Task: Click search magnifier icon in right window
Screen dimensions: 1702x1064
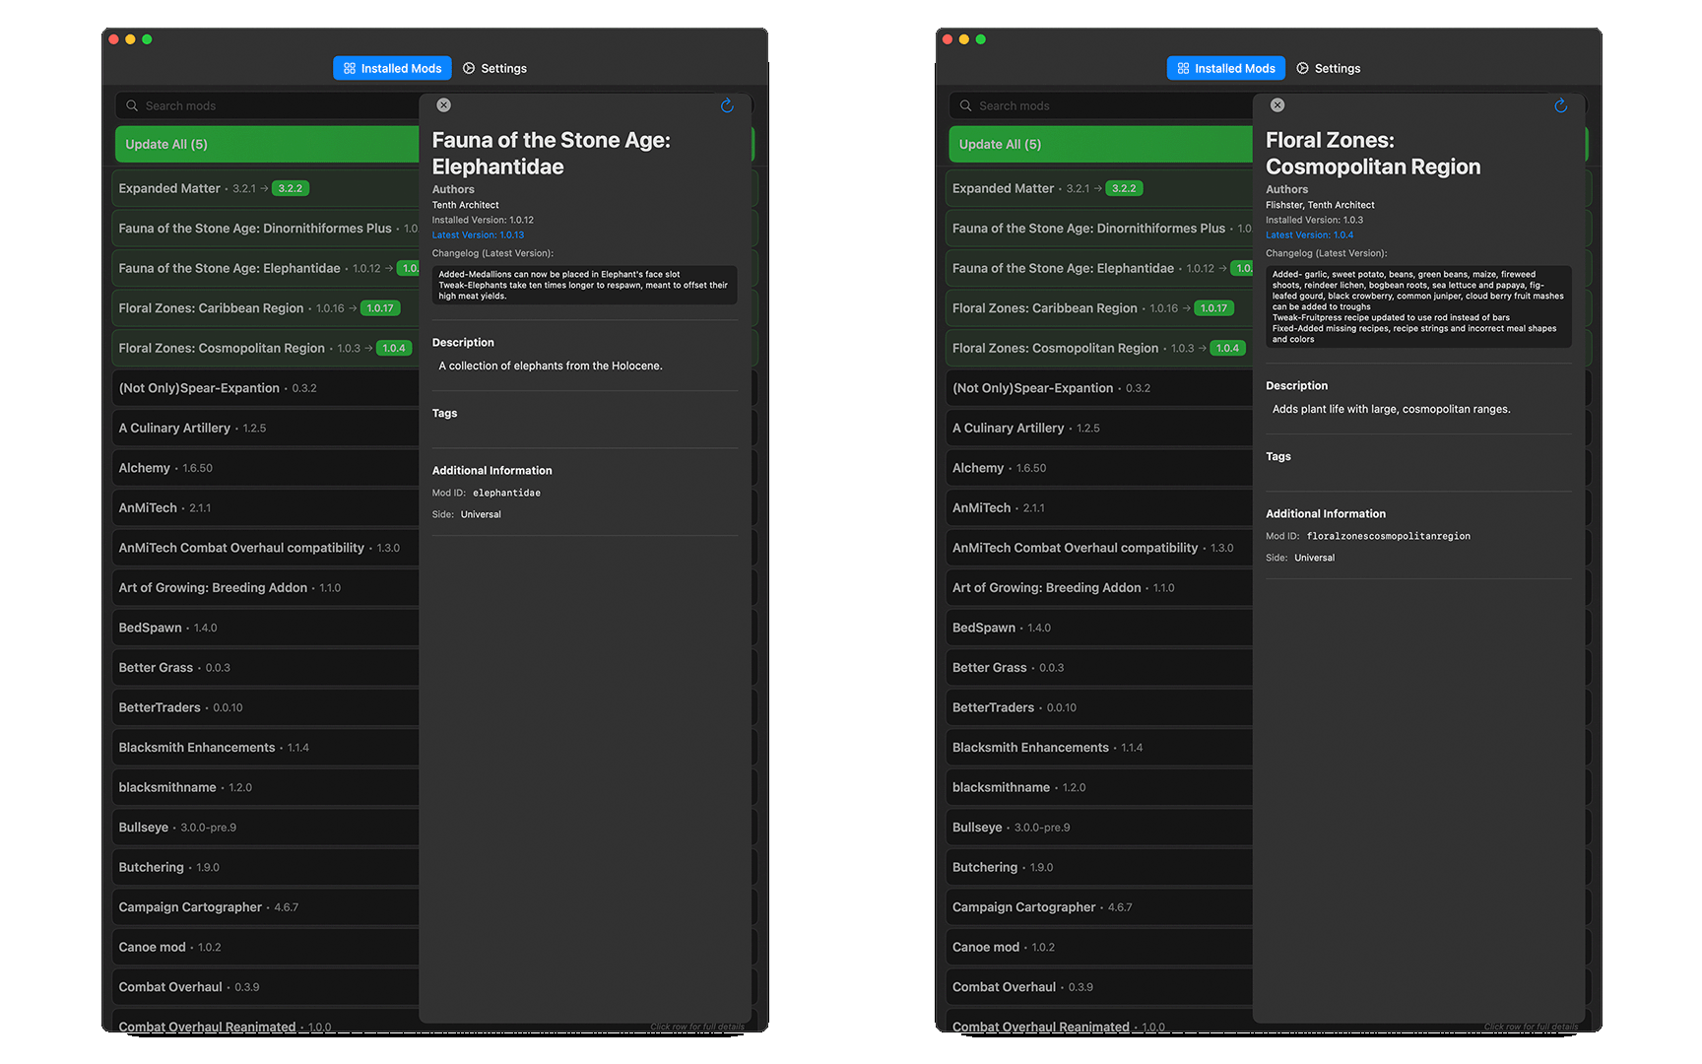Action: click(x=966, y=105)
